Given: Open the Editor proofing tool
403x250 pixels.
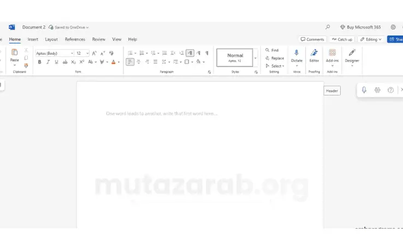Looking at the screenshot, I should point(314,52).
